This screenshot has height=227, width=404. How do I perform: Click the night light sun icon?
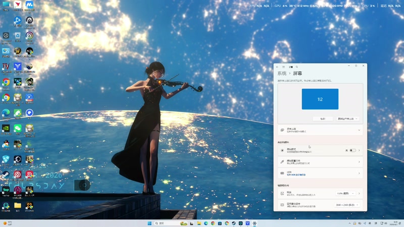click(282, 150)
